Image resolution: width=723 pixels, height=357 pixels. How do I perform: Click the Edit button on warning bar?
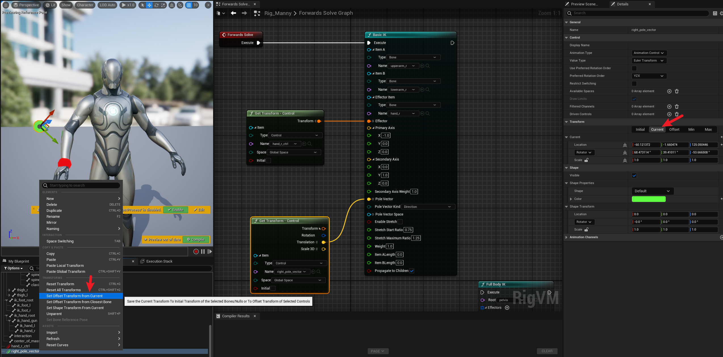[x=199, y=210]
